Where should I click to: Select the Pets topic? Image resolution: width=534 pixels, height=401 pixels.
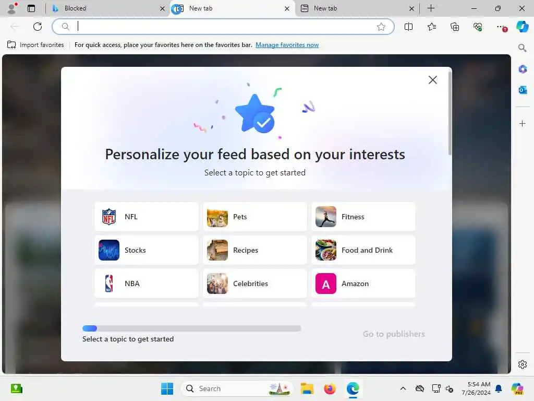point(254,217)
